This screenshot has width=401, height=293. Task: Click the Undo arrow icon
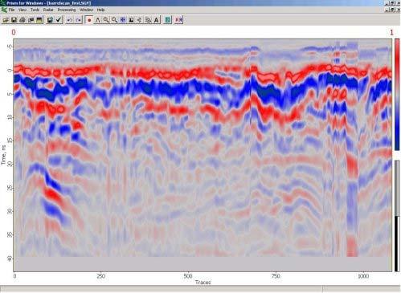point(70,20)
